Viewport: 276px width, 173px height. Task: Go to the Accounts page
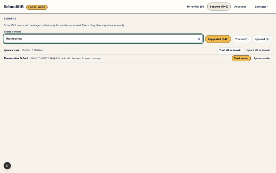(240, 7)
